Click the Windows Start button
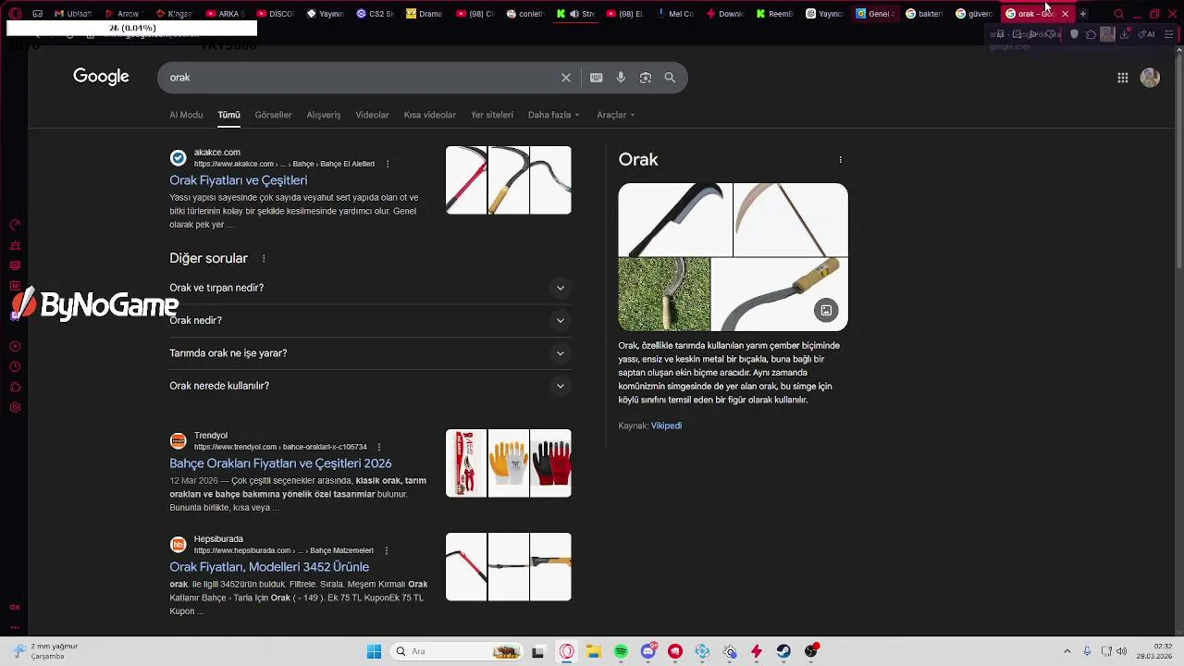1184x666 pixels. (x=374, y=651)
